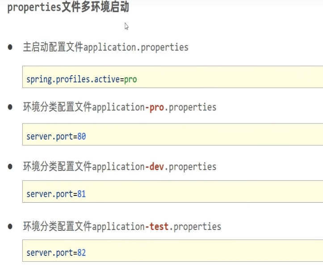This screenshot has width=323, height=276.
Task: Click the blue port number 82
Action: 81,253
